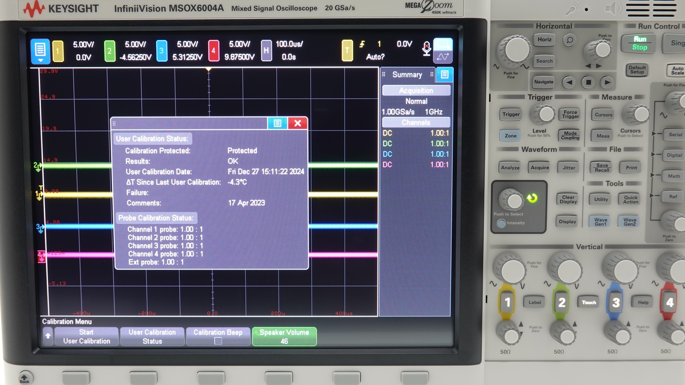The image size is (685, 385).
Task: Select the channel 3 blue badge
Action: pos(161,51)
